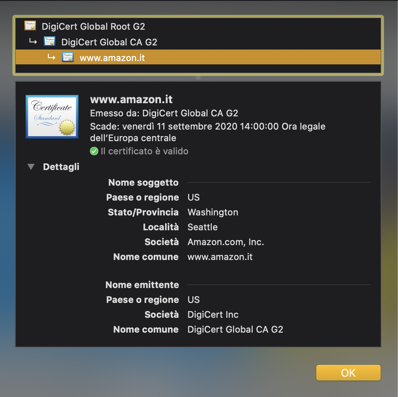The height and width of the screenshot is (397, 398).
Task: Click the split-pane divider handle dot
Action: click(x=198, y=77)
